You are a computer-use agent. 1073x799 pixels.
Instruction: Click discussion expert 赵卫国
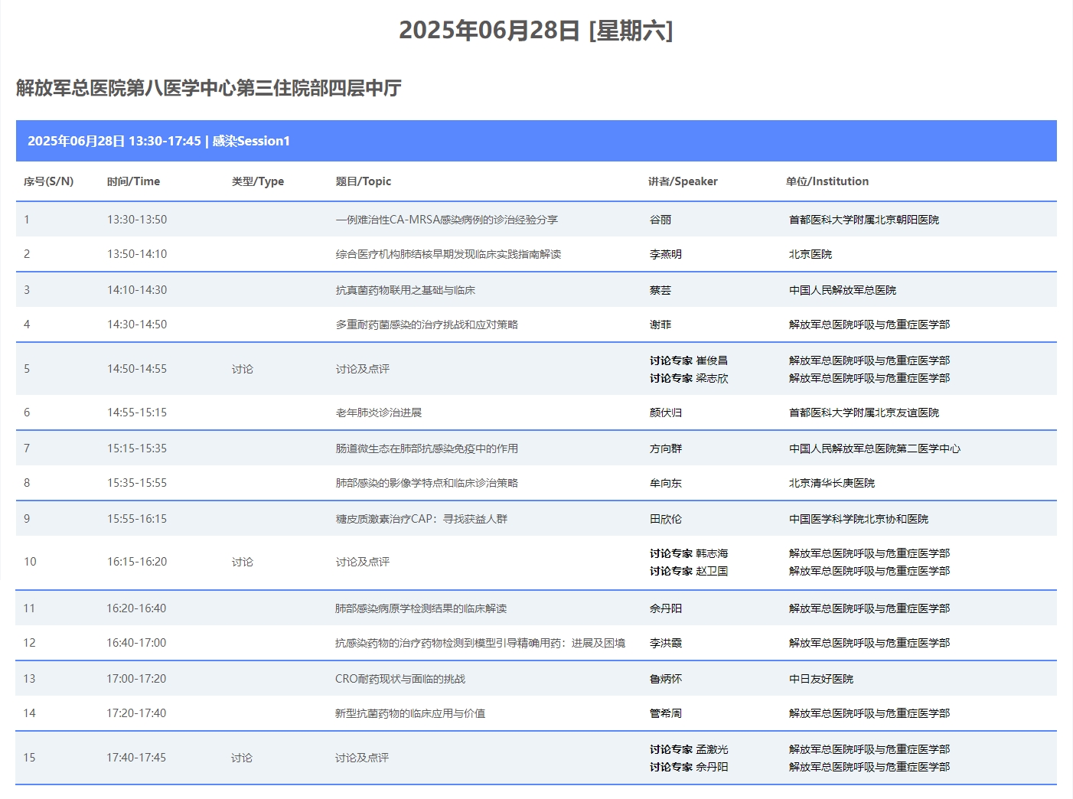(712, 571)
